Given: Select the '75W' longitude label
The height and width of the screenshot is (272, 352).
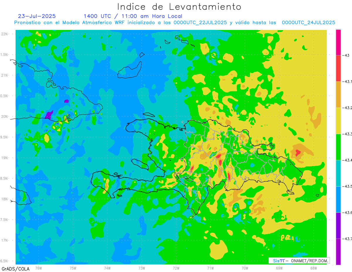Looking at the screenshot, I should pos(73,268).
